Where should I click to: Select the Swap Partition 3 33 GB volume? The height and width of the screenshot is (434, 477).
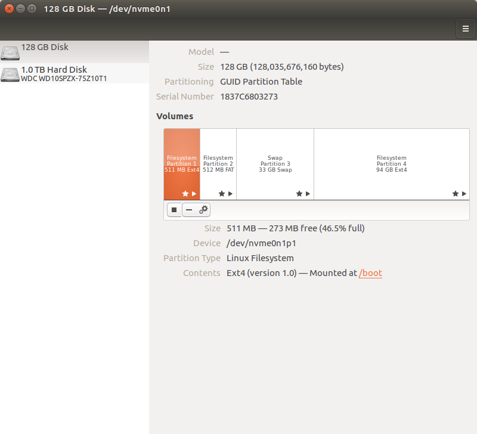(x=275, y=164)
